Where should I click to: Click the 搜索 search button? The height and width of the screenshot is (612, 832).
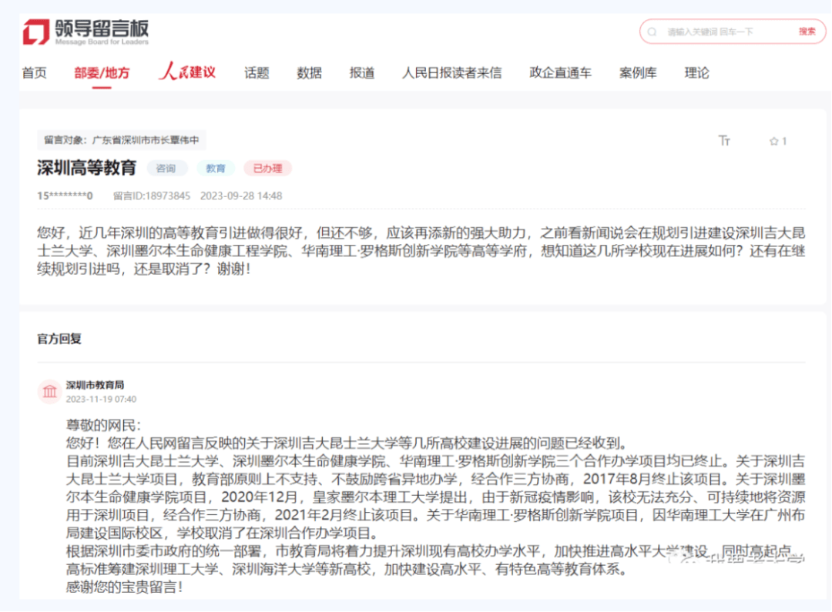[806, 32]
